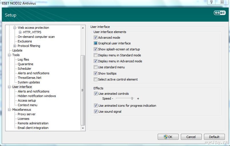This screenshot has height=146, width=230.
Task: Open Log files settings
Action: pyautogui.click(x=23, y=59)
